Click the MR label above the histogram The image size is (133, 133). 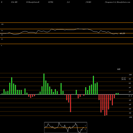tap(119, 69)
